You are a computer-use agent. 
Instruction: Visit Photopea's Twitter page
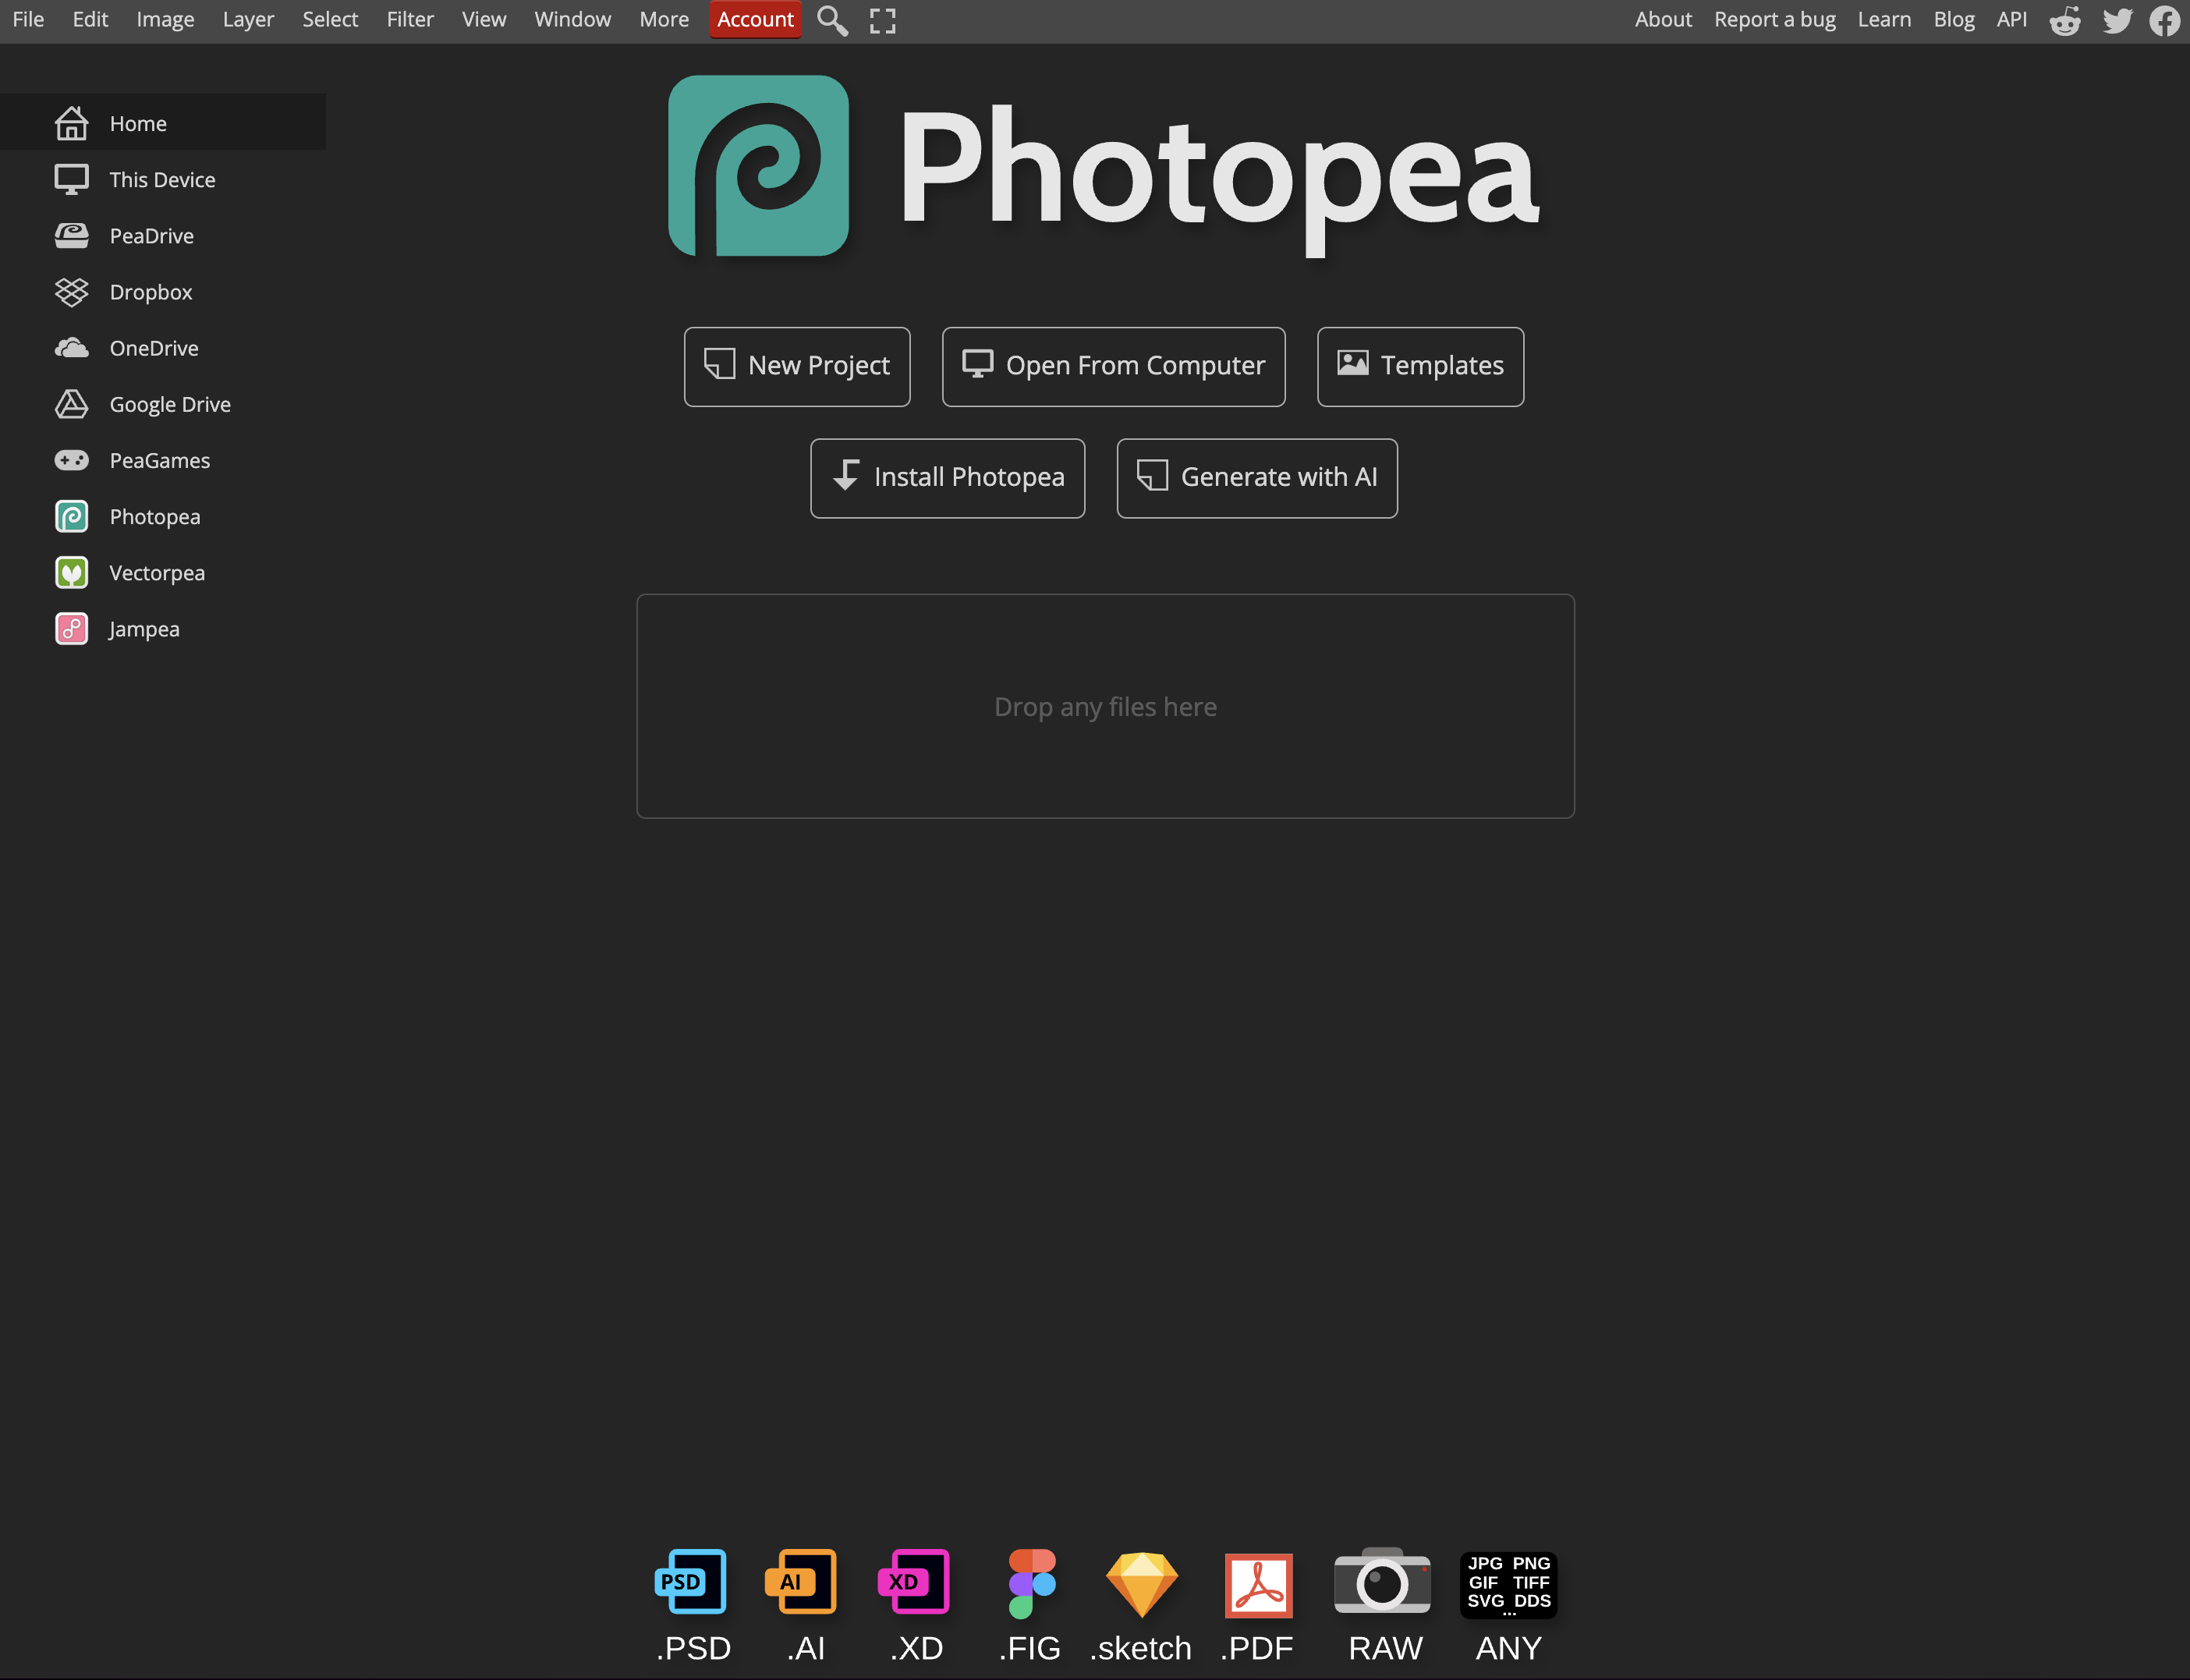[2115, 19]
